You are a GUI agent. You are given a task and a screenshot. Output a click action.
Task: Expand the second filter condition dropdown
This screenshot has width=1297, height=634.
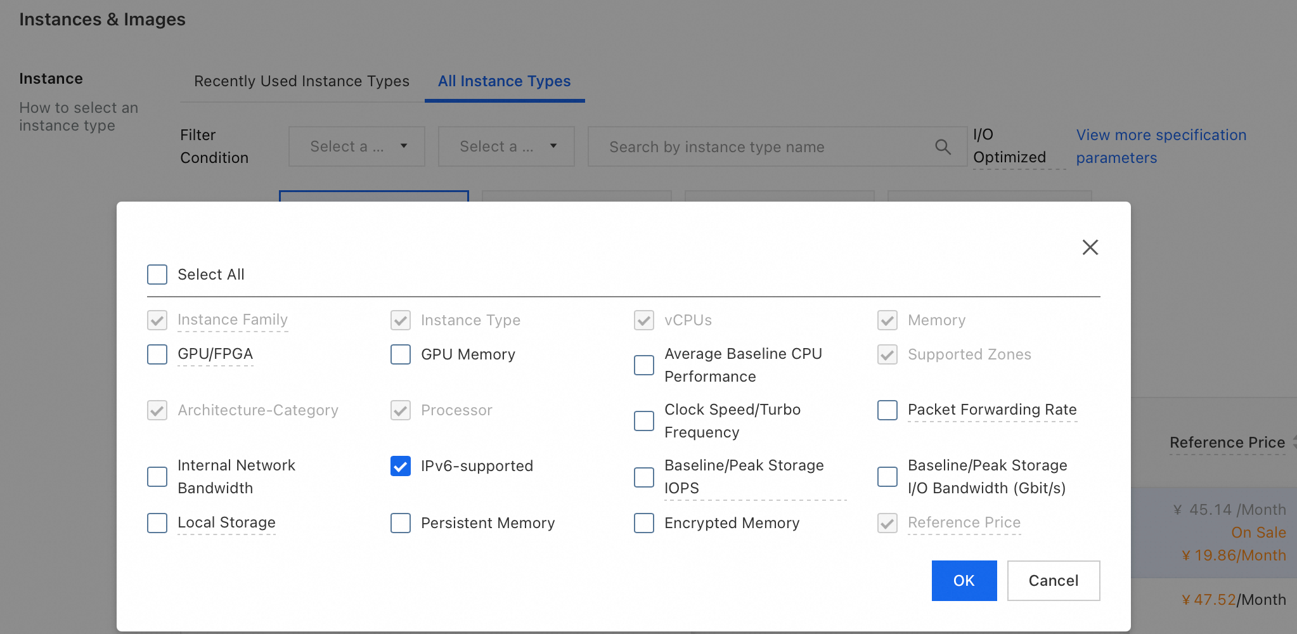(507, 146)
